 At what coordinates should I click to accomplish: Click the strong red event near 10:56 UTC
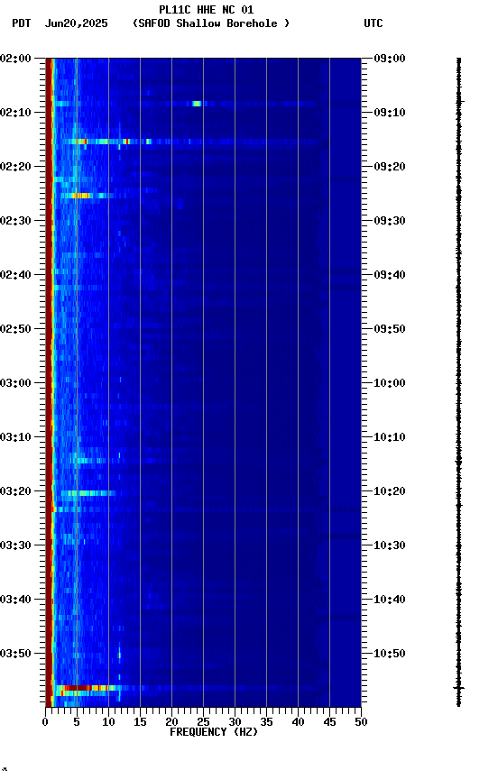coord(85,688)
